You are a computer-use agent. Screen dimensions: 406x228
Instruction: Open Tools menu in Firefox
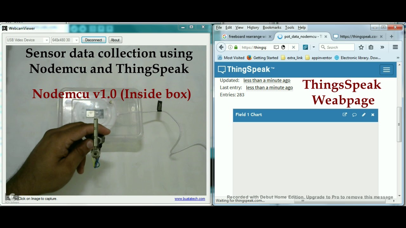click(x=290, y=28)
